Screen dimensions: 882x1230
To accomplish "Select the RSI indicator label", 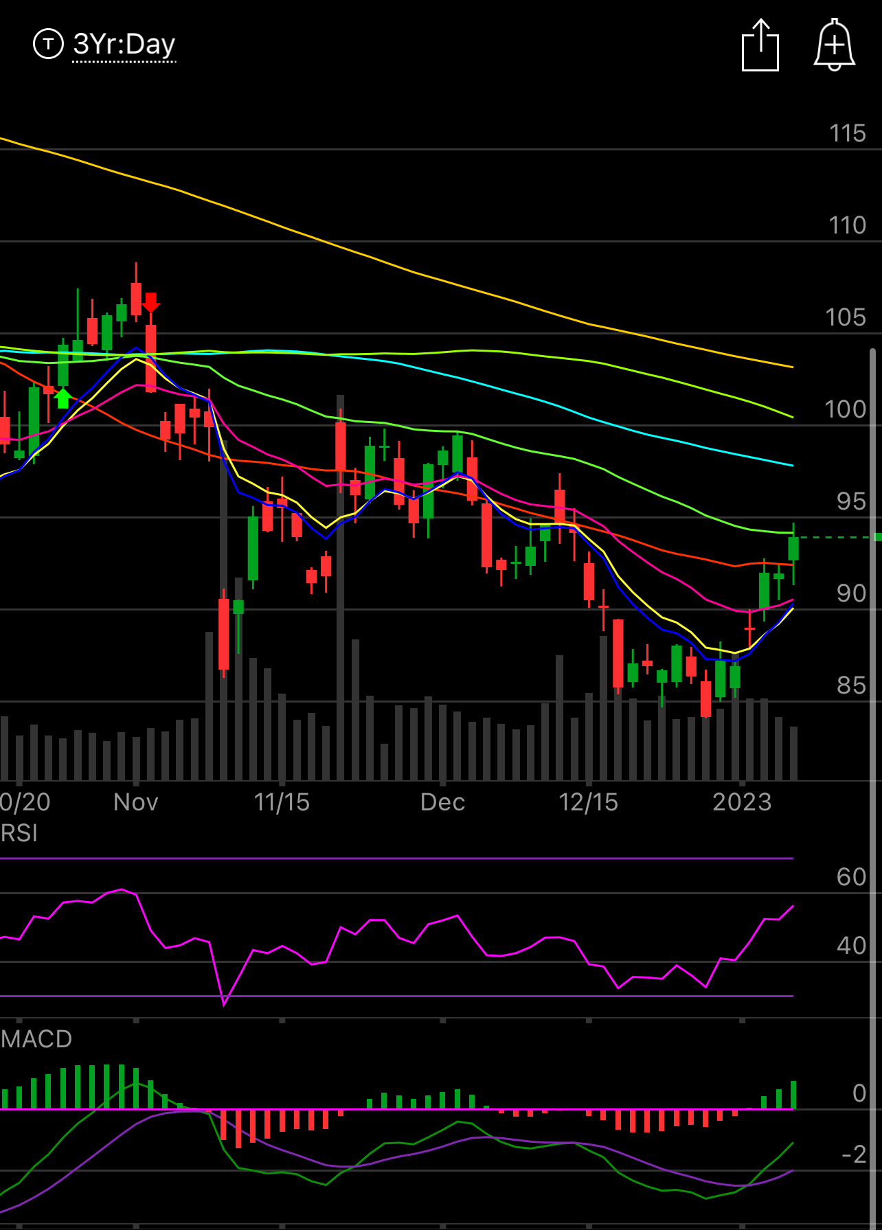I will (19, 833).
